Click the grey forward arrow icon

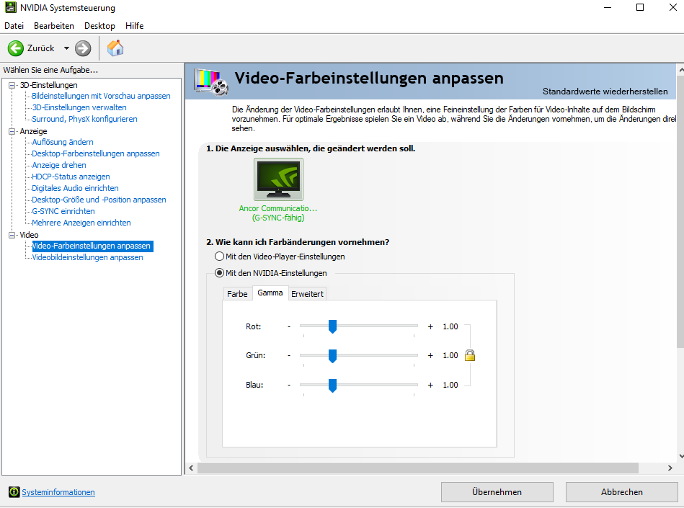83,48
